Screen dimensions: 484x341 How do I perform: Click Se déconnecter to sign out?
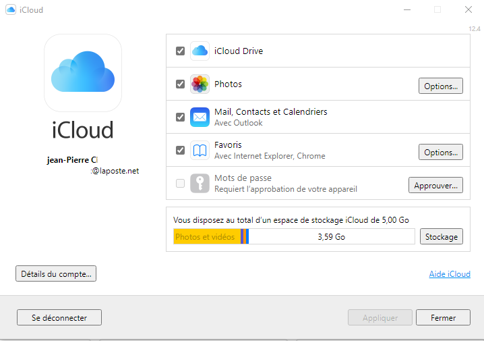(x=59, y=317)
